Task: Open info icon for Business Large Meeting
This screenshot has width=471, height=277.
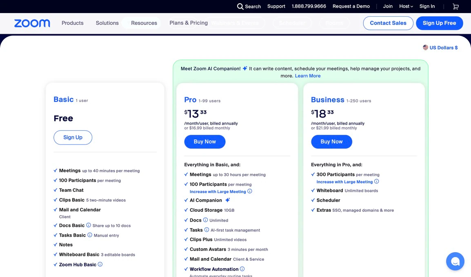Action: pyautogui.click(x=376, y=181)
